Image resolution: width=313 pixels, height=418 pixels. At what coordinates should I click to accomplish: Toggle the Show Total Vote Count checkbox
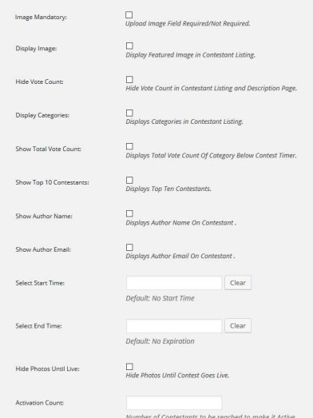pos(129,146)
